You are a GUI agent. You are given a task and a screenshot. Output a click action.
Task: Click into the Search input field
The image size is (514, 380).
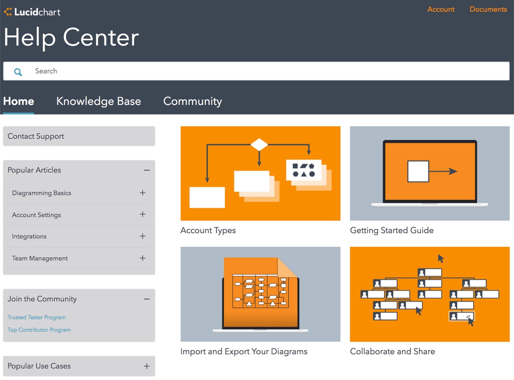click(261, 71)
